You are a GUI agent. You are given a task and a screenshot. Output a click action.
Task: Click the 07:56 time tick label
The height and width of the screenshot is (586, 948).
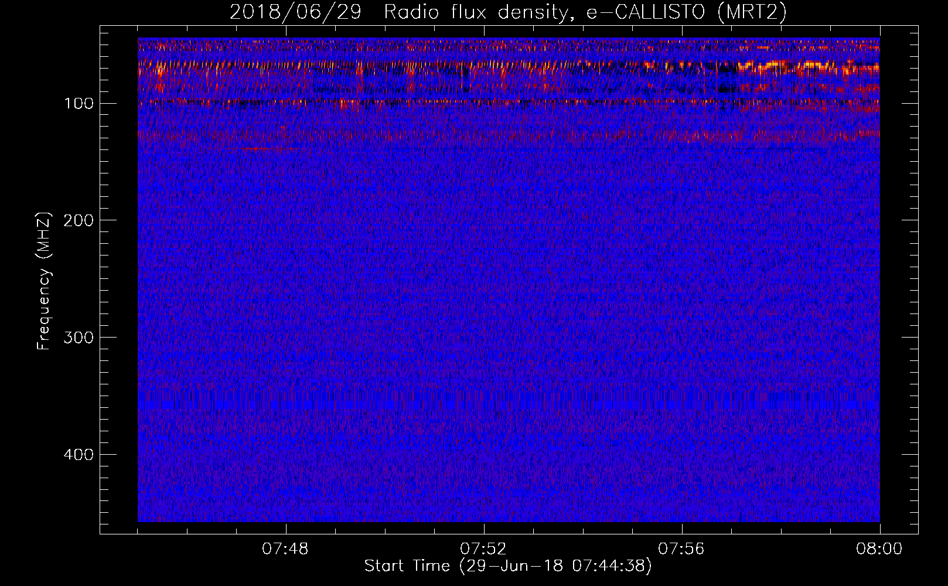681,549
